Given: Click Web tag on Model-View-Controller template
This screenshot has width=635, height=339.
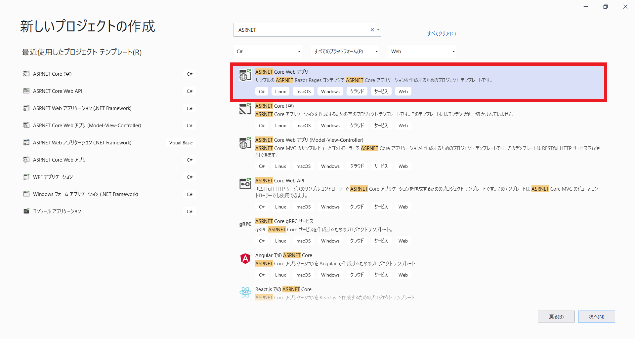Looking at the screenshot, I should tap(403, 166).
